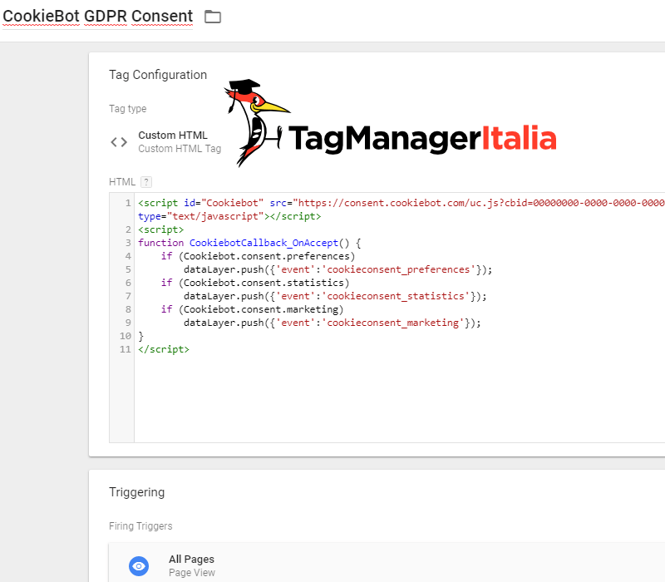Click the Tag Configuration heading

pos(158,75)
